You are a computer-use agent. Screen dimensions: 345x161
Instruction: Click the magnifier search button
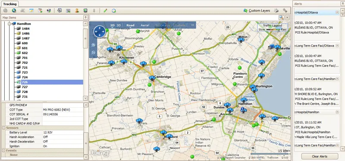282,18
